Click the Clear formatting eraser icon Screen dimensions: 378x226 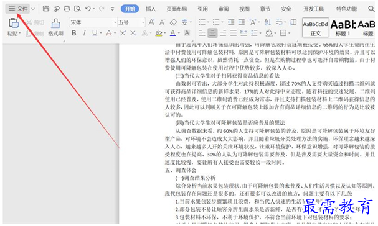tap(173, 22)
